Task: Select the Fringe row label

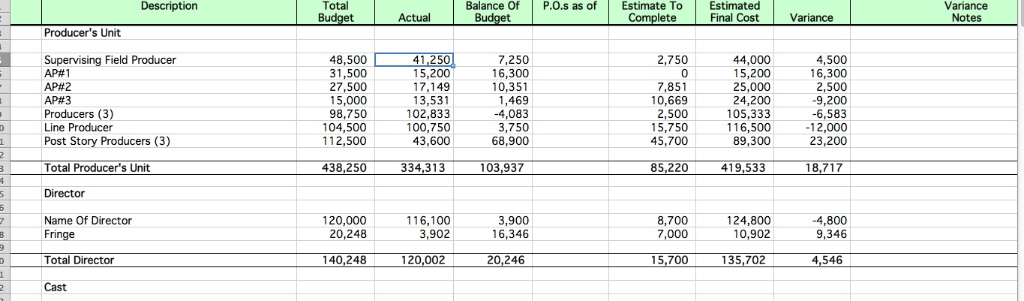Action: [x=59, y=234]
